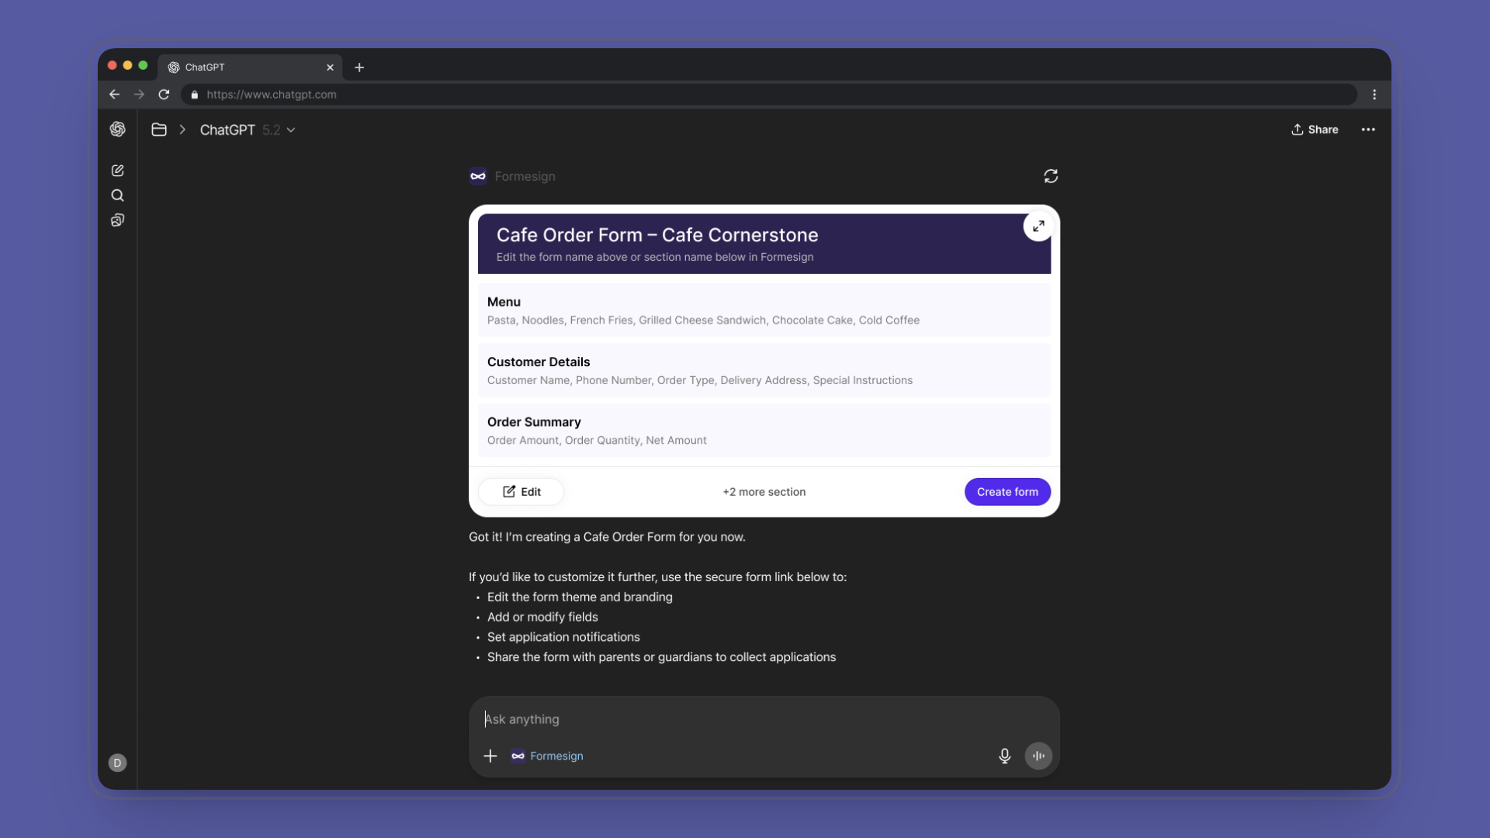Expand the form card to fullscreen
This screenshot has width=1490, height=838.
(x=1038, y=227)
